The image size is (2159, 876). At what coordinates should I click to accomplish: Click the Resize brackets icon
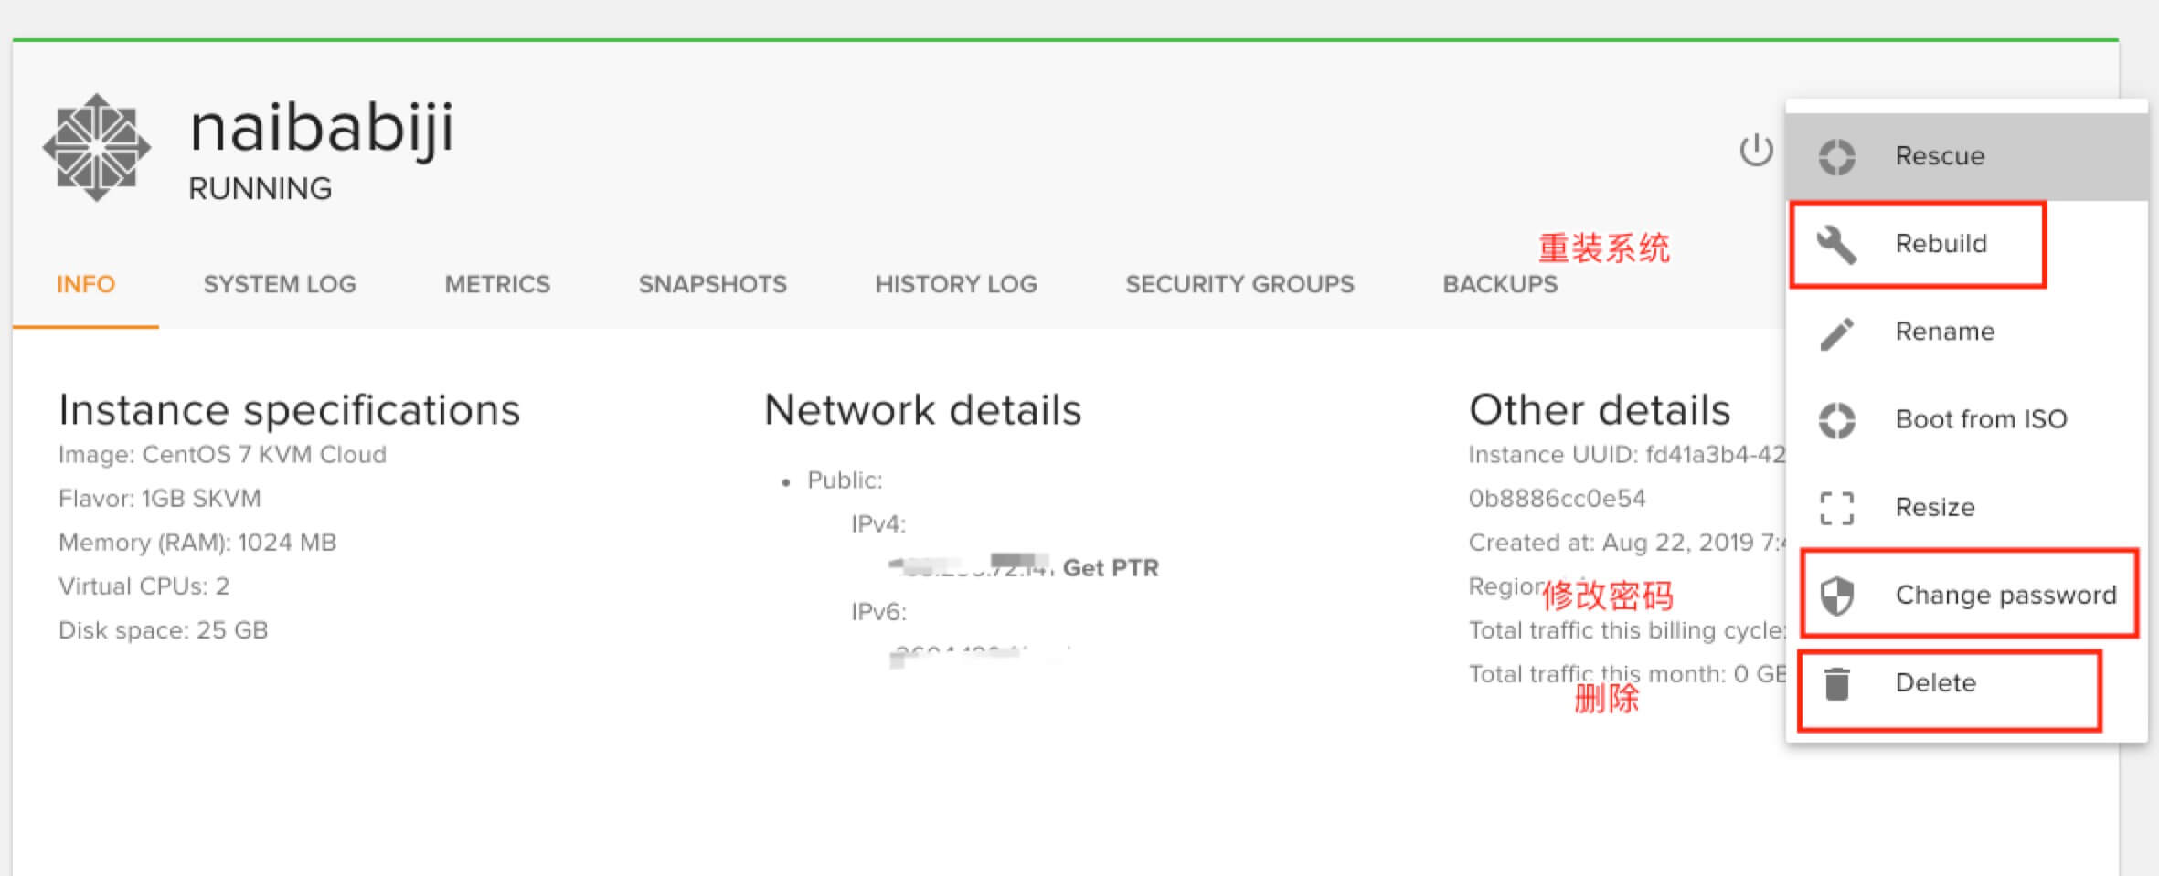[x=1836, y=508]
